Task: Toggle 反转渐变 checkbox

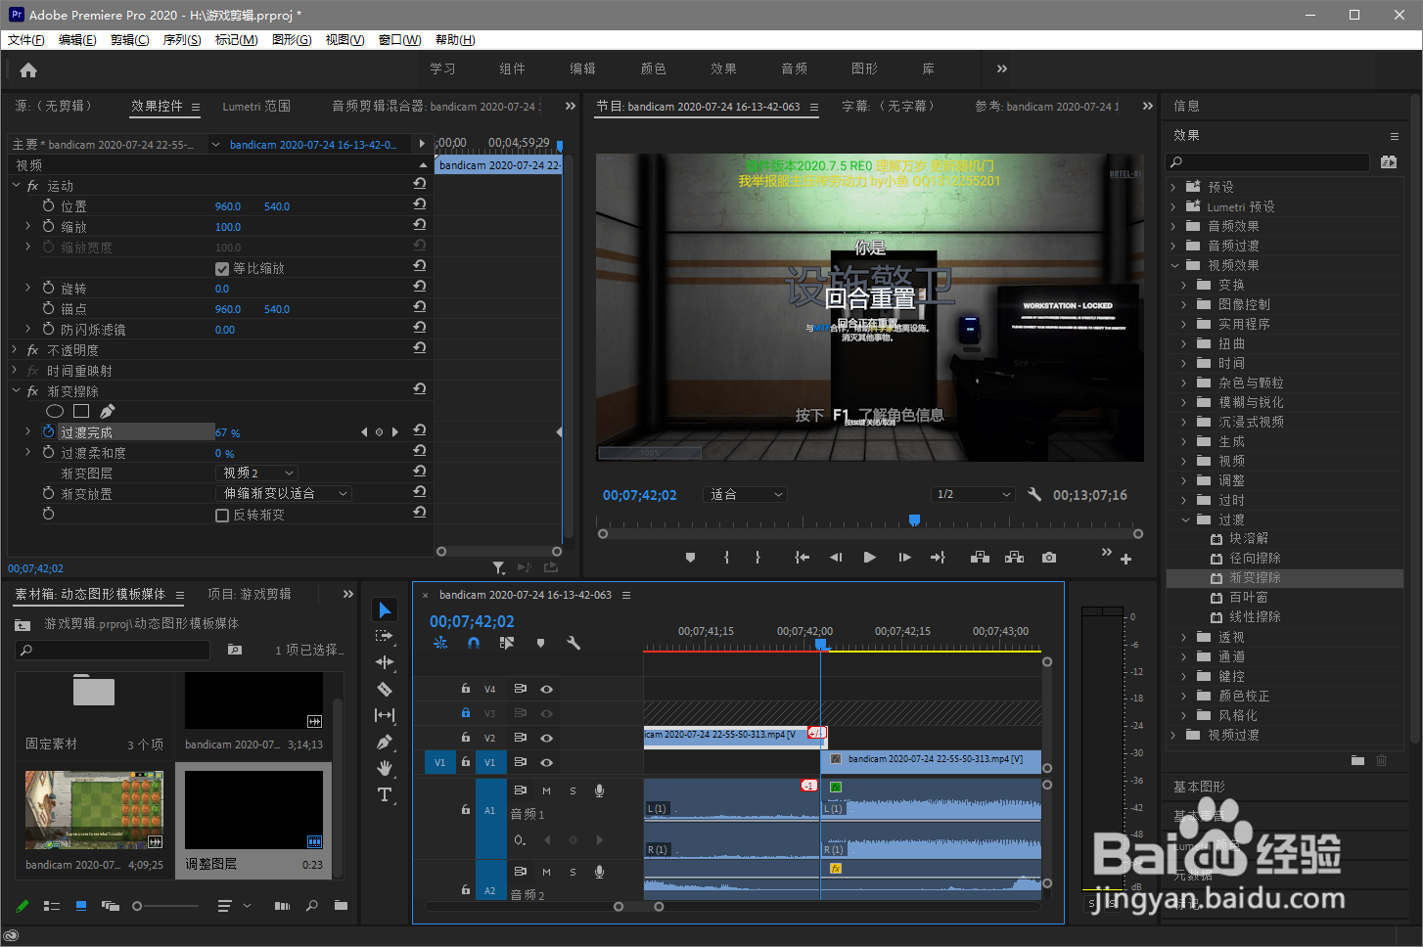Action: pos(222,515)
